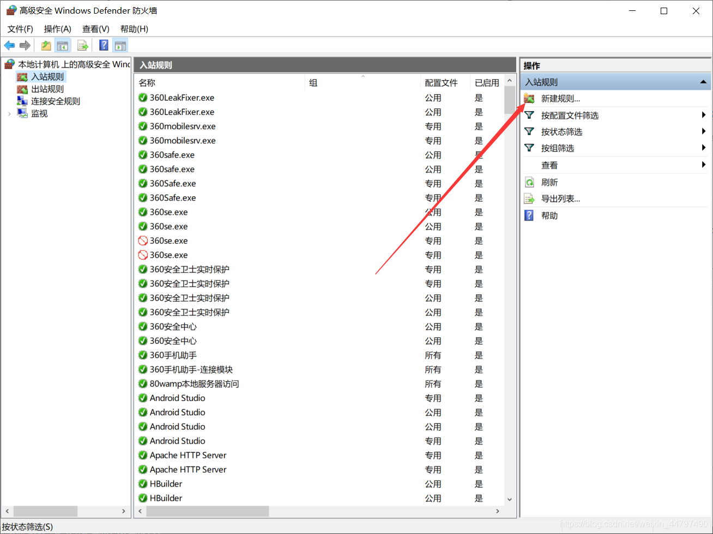
Task: Select 出站规则 in the left tree
Action: coord(47,89)
